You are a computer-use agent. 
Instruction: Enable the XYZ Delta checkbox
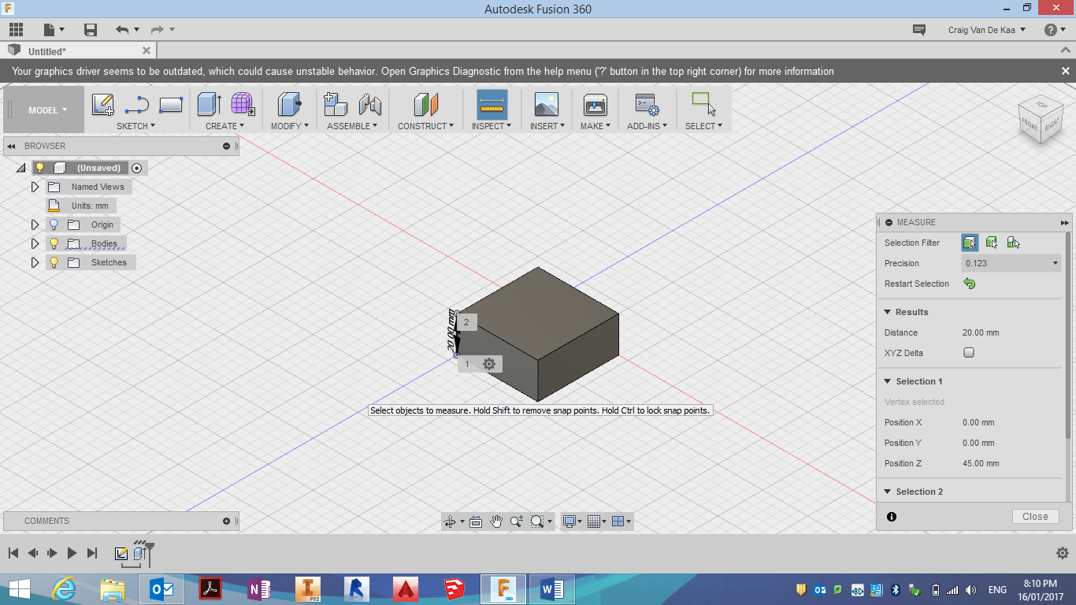969,353
